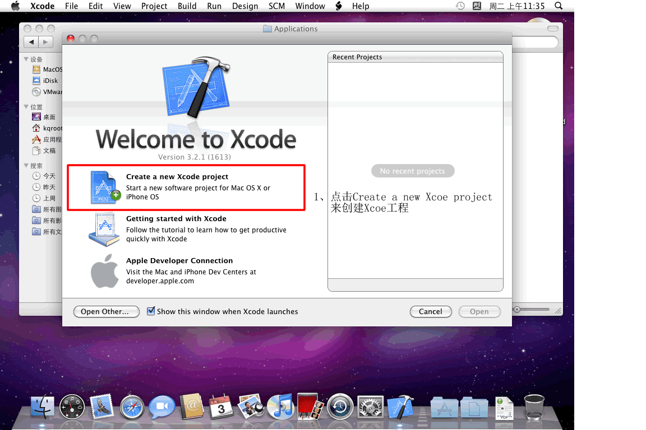Click the Apple Developer Connection heading
Viewport: 646px width, 430px height.
pyautogui.click(x=179, y=260)
